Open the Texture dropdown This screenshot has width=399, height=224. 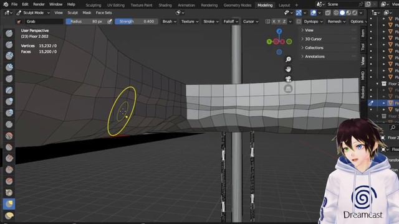(190, 22)
